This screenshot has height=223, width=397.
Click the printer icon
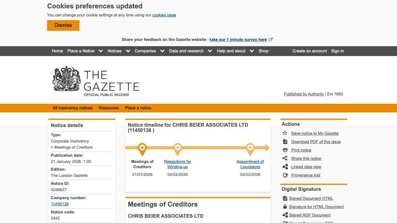[x=285, y=150]
